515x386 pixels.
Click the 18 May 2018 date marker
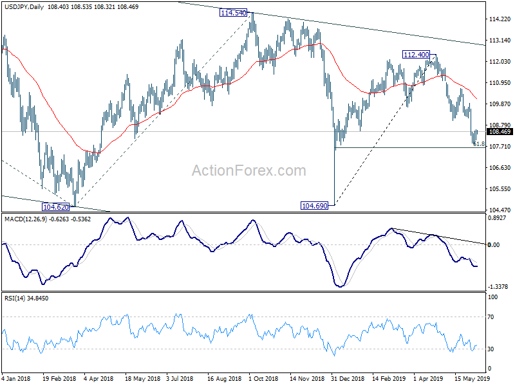[142, 378]
